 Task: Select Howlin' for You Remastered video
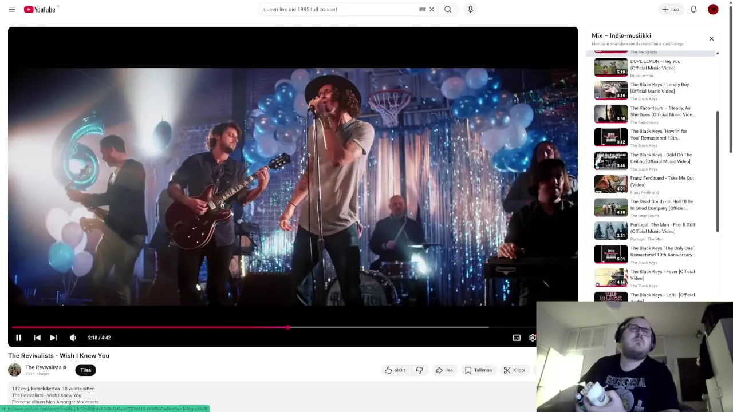[659, 134]
